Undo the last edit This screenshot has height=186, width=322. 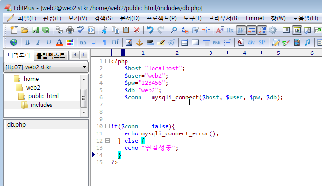coord(150,30)
